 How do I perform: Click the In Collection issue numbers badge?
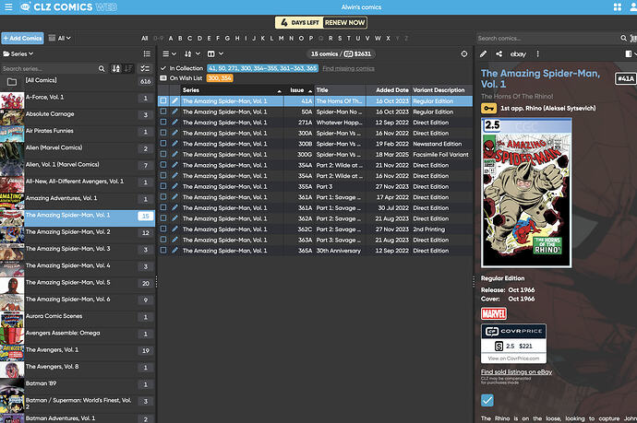click(x=262, y=68)
